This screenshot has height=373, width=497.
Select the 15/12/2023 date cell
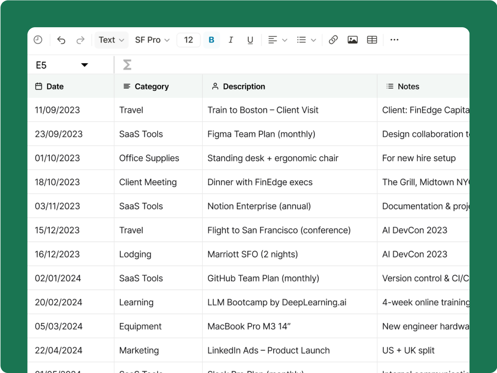pyautogui.click(x=71, y=230)
